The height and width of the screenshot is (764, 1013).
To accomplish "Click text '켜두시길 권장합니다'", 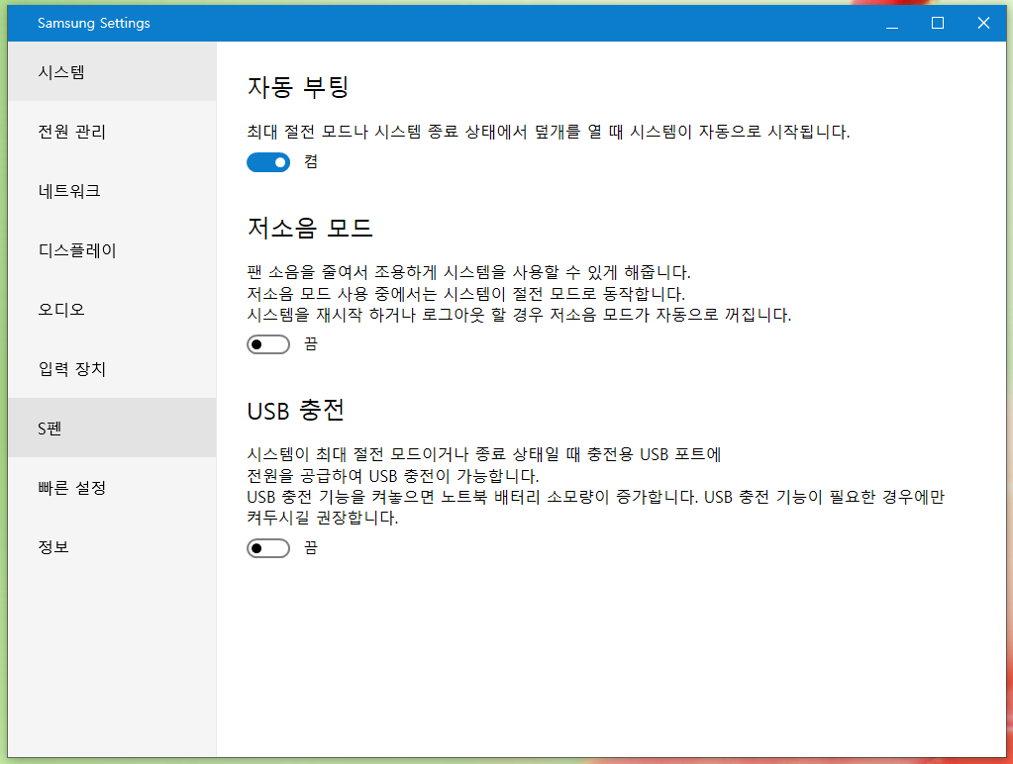I will [323, 518].
